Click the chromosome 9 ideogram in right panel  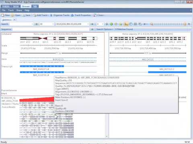(148, 38)
